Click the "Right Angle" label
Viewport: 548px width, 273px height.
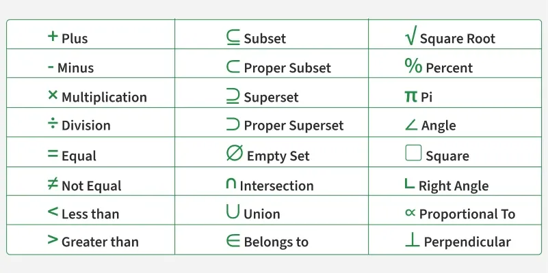(x=454, y=186)
